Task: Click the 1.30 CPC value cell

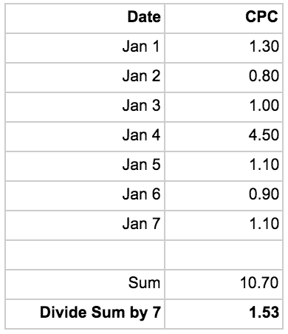Action: click(224, 48)
